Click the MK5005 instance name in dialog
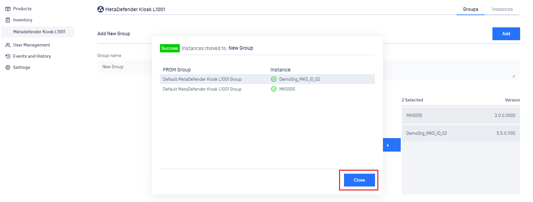The width and height of the screenshot is (533, 202). pyautogui.click(x=287, y=89)
